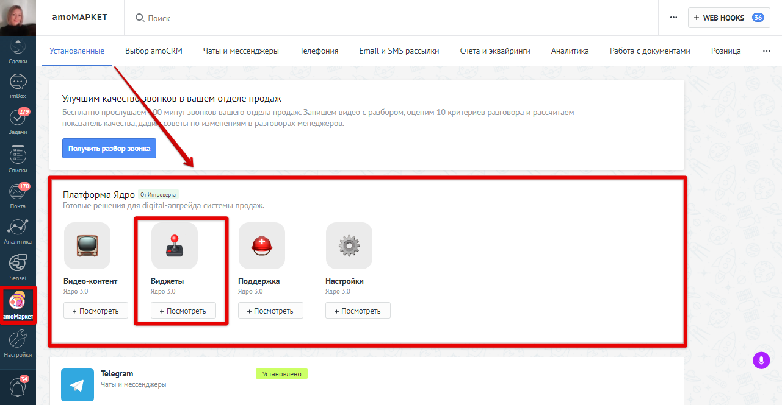The image size is (782, 405).
Task: Open the Видео-контент TV icon tile
Action: 87,245
